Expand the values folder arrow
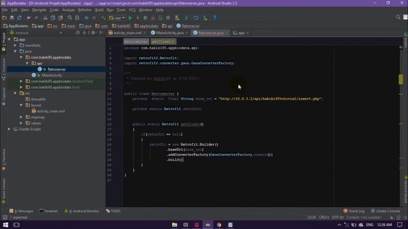The height and width of the screenshot is (229, 408). tap(21, 123)
